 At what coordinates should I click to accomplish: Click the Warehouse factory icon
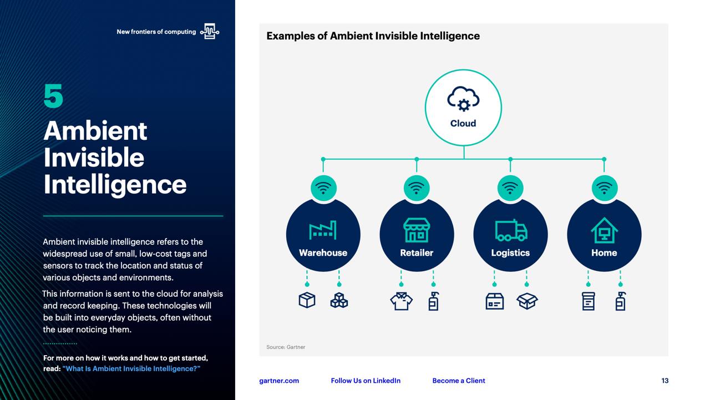(x=323, y=230)
